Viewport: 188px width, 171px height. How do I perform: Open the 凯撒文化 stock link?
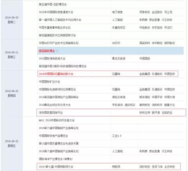[169, 105]
